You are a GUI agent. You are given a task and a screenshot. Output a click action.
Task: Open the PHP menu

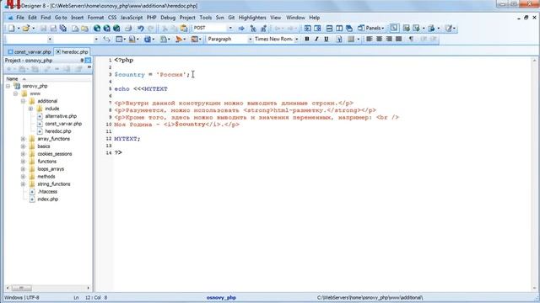pos(151,18)
